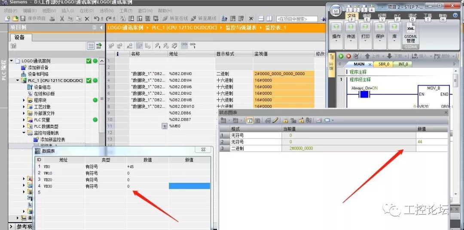Screen dimensions: 464x230
Task: Click the cut scissors icon
Action: click(62, 18)
